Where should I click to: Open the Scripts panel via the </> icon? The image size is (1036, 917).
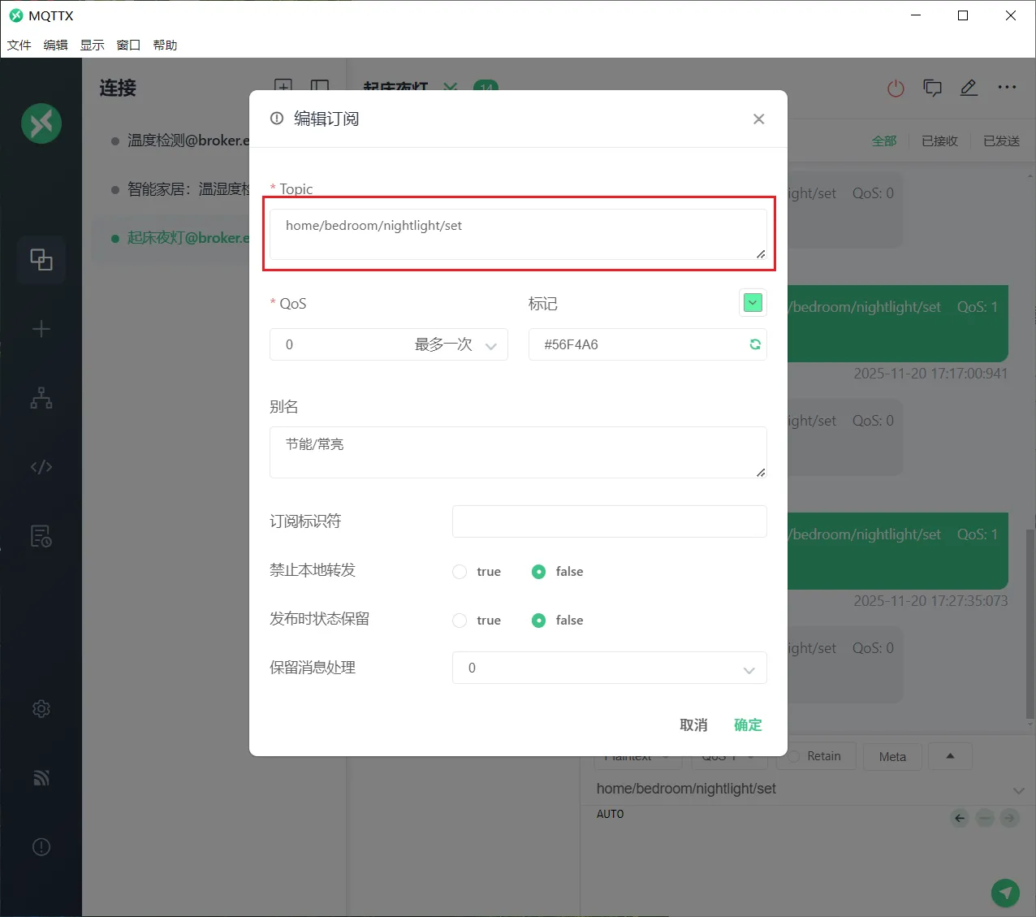tap(41, 467)
